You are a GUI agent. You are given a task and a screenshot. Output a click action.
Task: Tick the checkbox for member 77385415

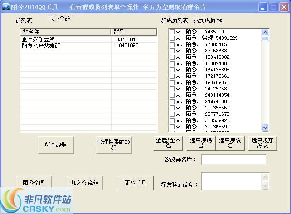(172, 44)
